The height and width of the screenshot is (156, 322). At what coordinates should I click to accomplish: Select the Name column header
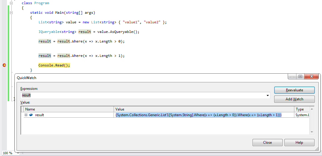[69, 109]
